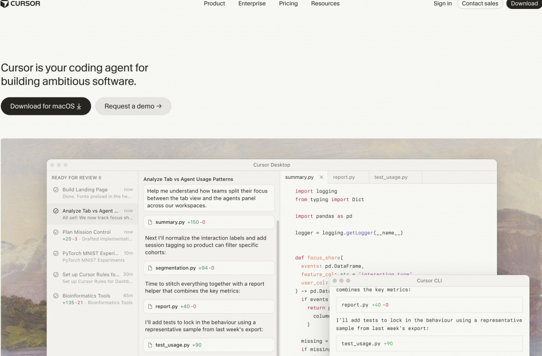The image size is (542, 356).
Task: Click the 'from typing import Dict' line
Action: coord(329,199)
